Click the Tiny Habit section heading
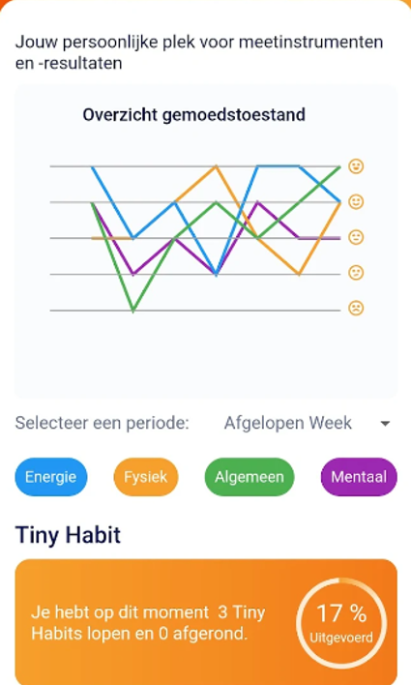 [68, 535]
